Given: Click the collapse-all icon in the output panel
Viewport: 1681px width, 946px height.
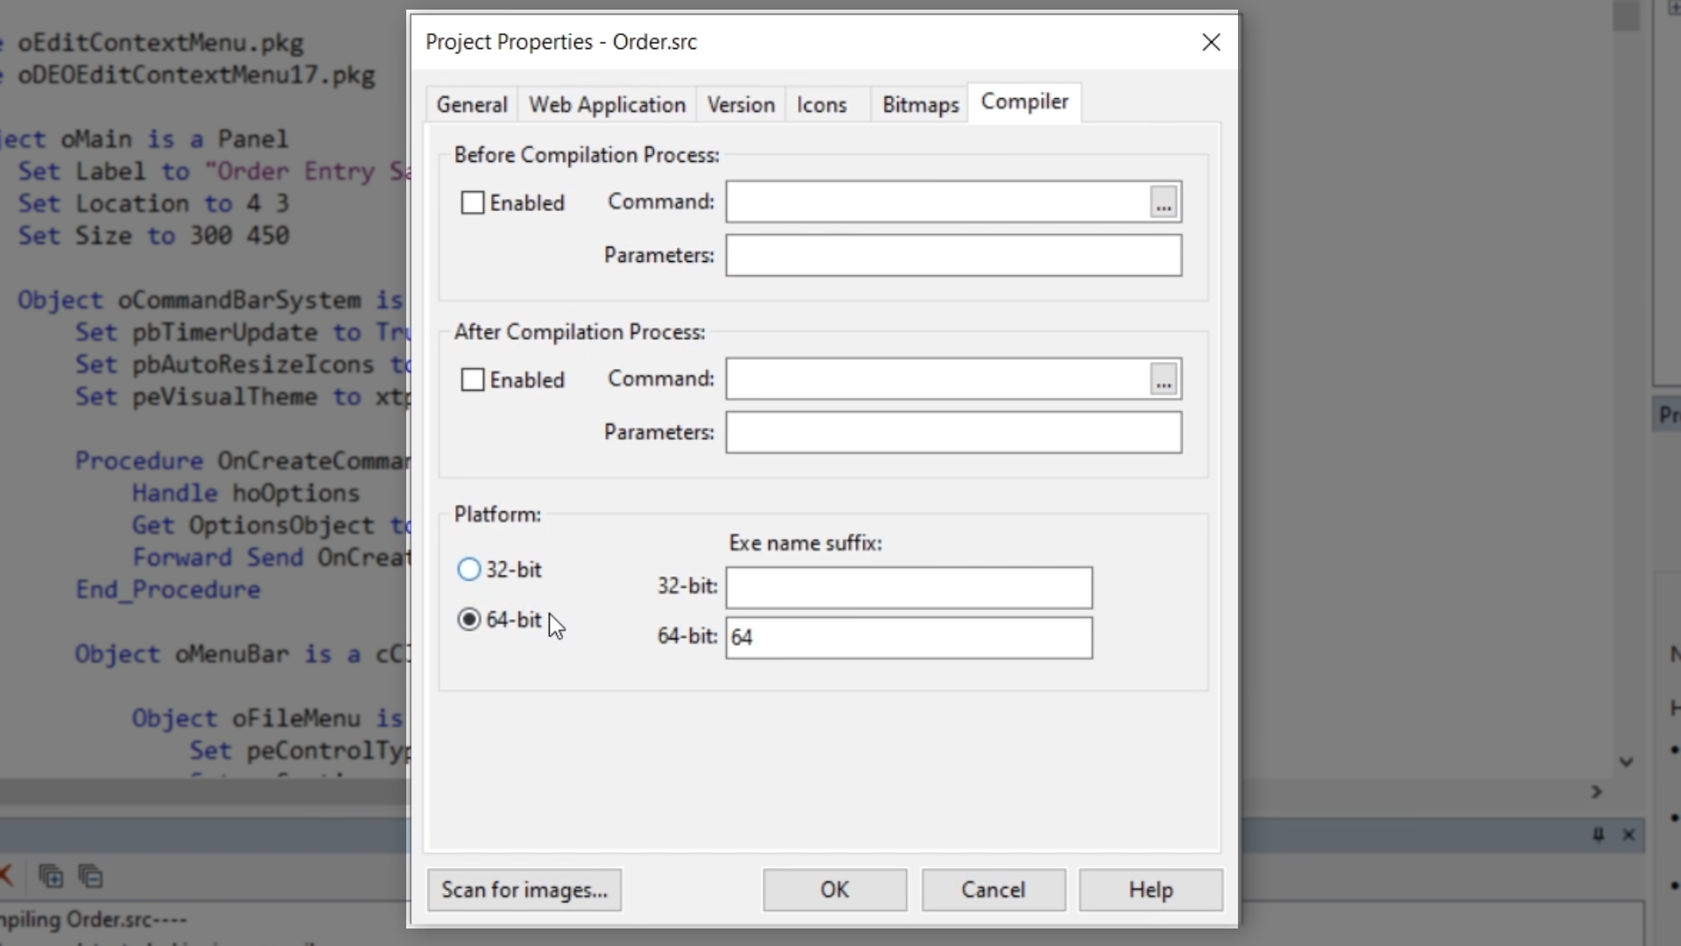Looking at the screenshot, I should tap(91, 876).
